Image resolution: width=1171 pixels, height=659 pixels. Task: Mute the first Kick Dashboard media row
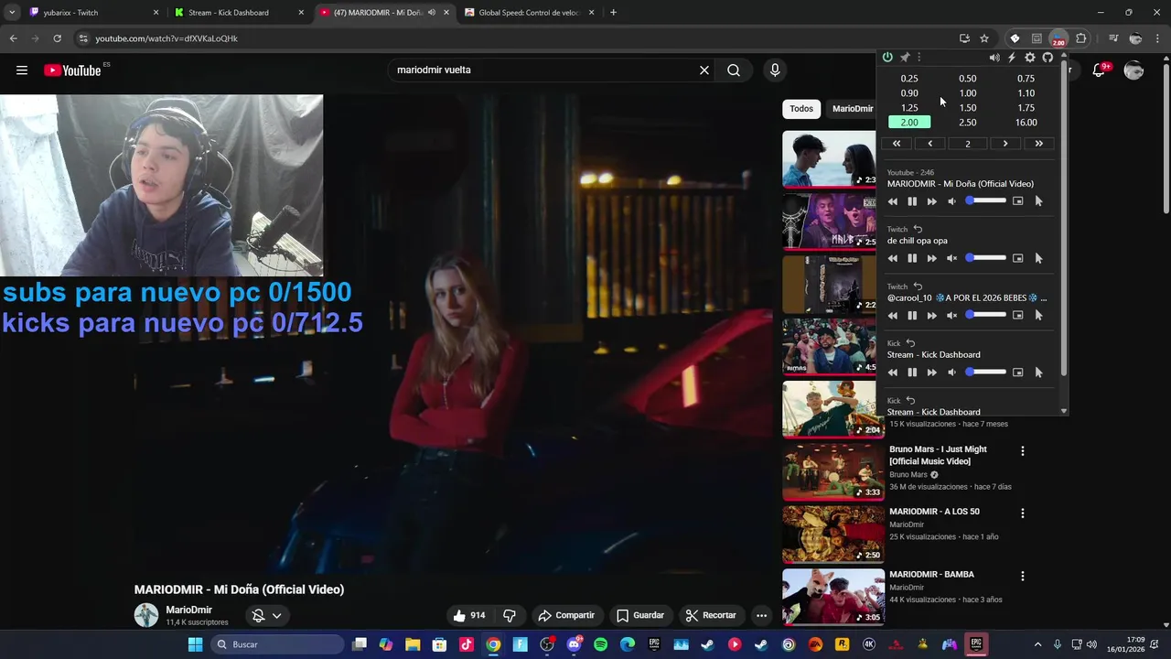[x=951, y=373]
